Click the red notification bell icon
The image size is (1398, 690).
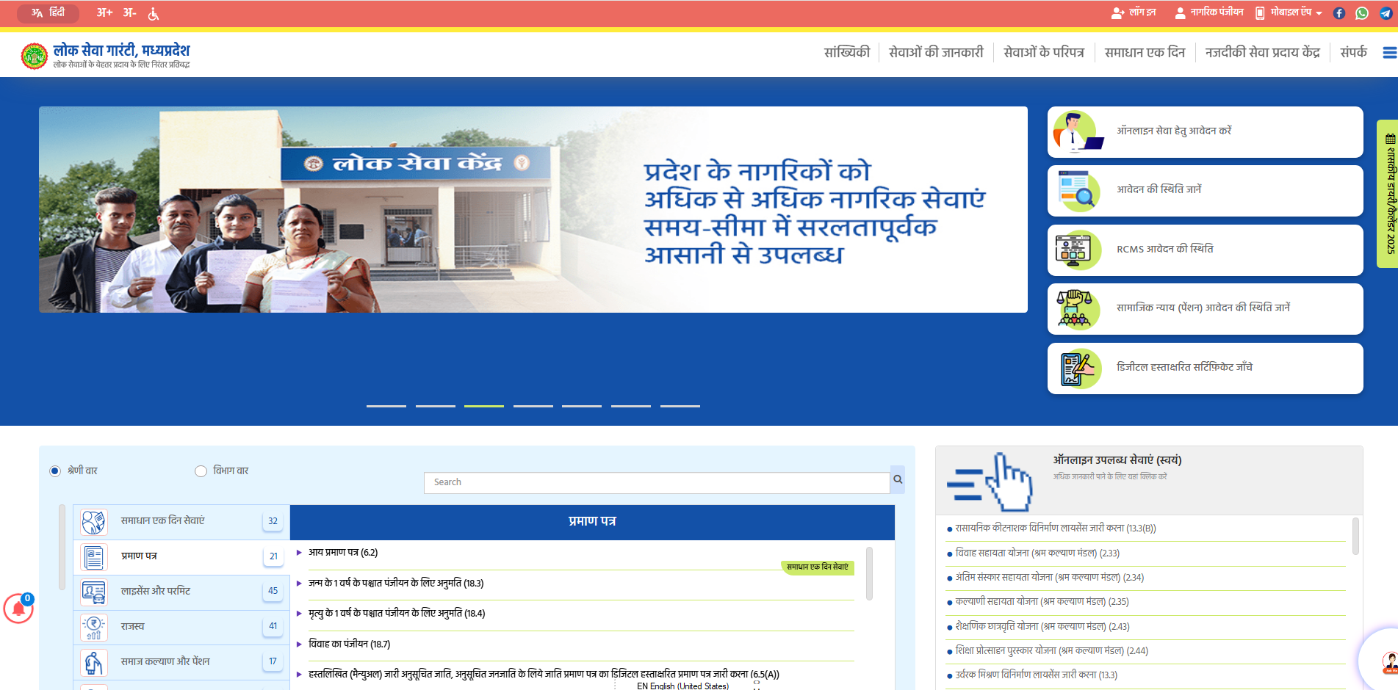18,609
